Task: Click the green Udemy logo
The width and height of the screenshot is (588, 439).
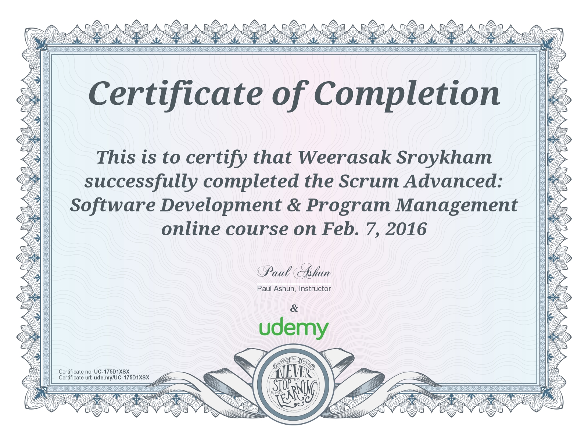Action: pos(294,328)
